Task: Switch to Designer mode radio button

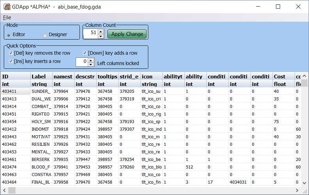Action: pyautogui.click(x=45, y=35)
